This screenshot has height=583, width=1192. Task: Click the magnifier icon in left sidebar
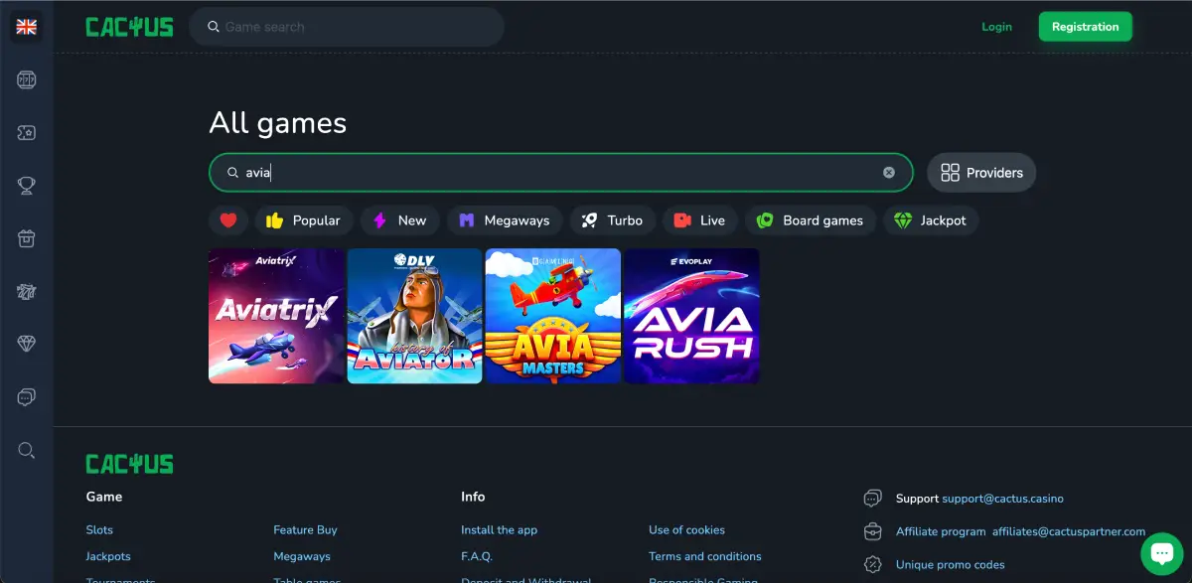tap(27, 450)
